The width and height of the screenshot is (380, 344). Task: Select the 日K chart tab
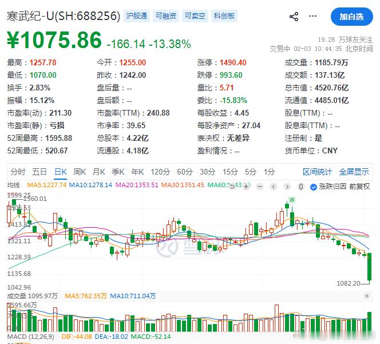click(x=60, y=172)
